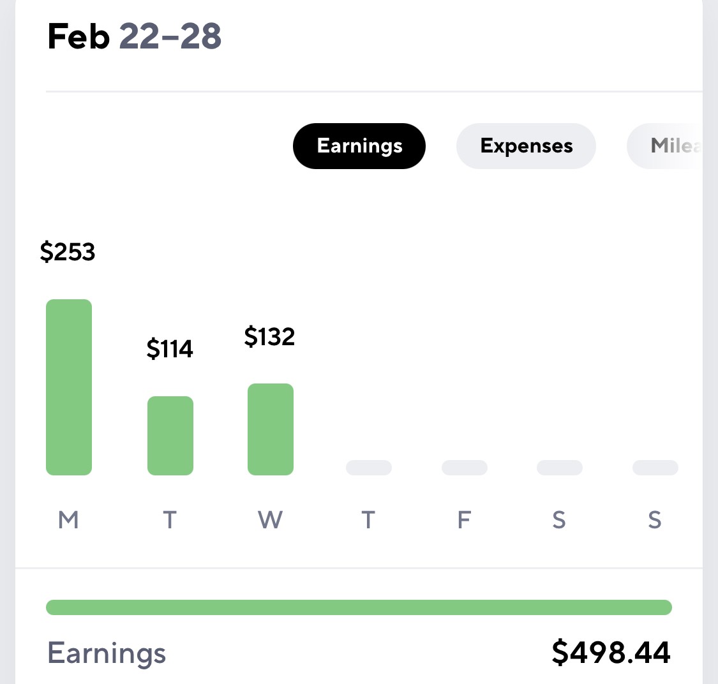The height and width of the screenshot is (684, 718).
Task: Tap Wednesday's green earnings bar
Action: tap(271, 429)
